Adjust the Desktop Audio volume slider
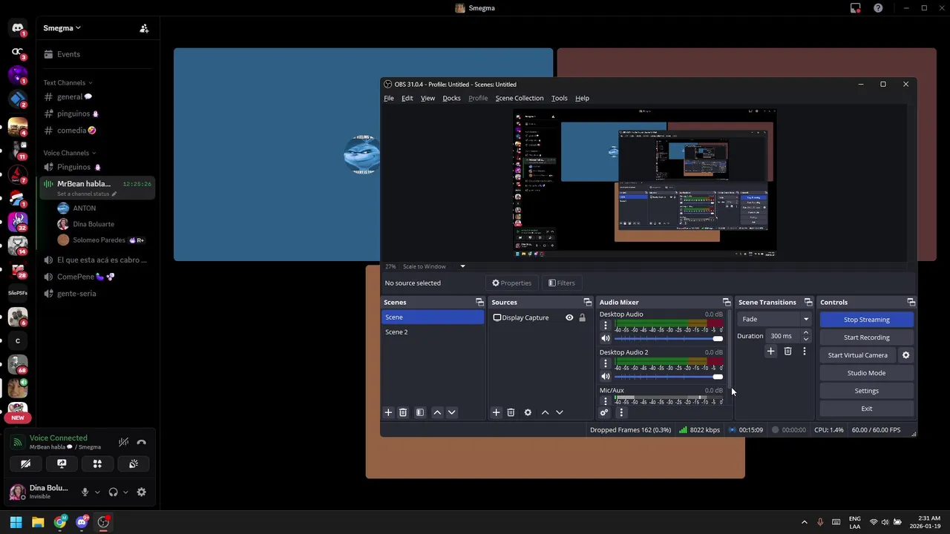 669,339
